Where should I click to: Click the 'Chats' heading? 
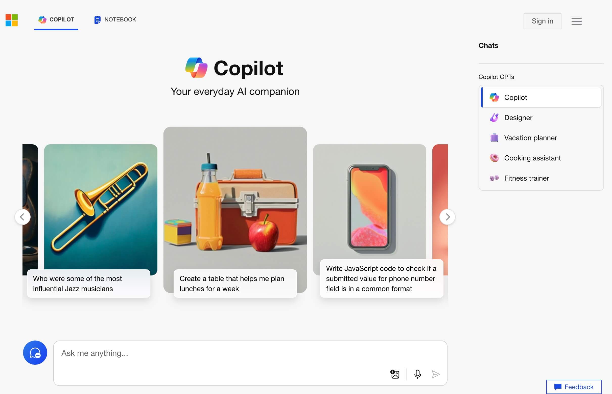tap(488, 46)
